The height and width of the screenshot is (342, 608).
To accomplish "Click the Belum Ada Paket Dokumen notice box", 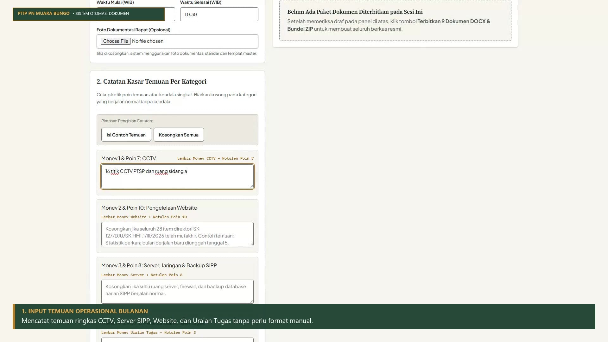I will click(x=395, y=21).
